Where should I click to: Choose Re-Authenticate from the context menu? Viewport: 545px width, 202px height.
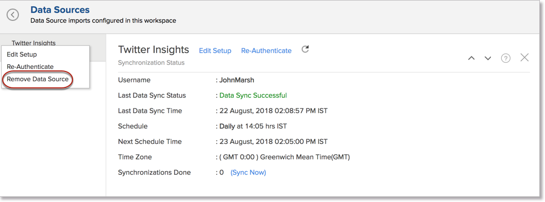30,67
